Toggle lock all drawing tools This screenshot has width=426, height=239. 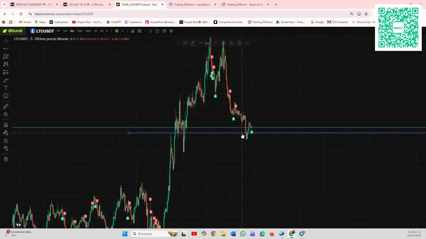click(6, 141)
